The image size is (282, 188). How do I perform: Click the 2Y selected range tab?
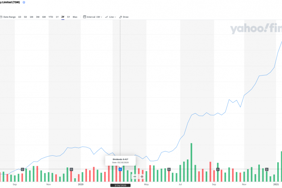coord(63,17)
